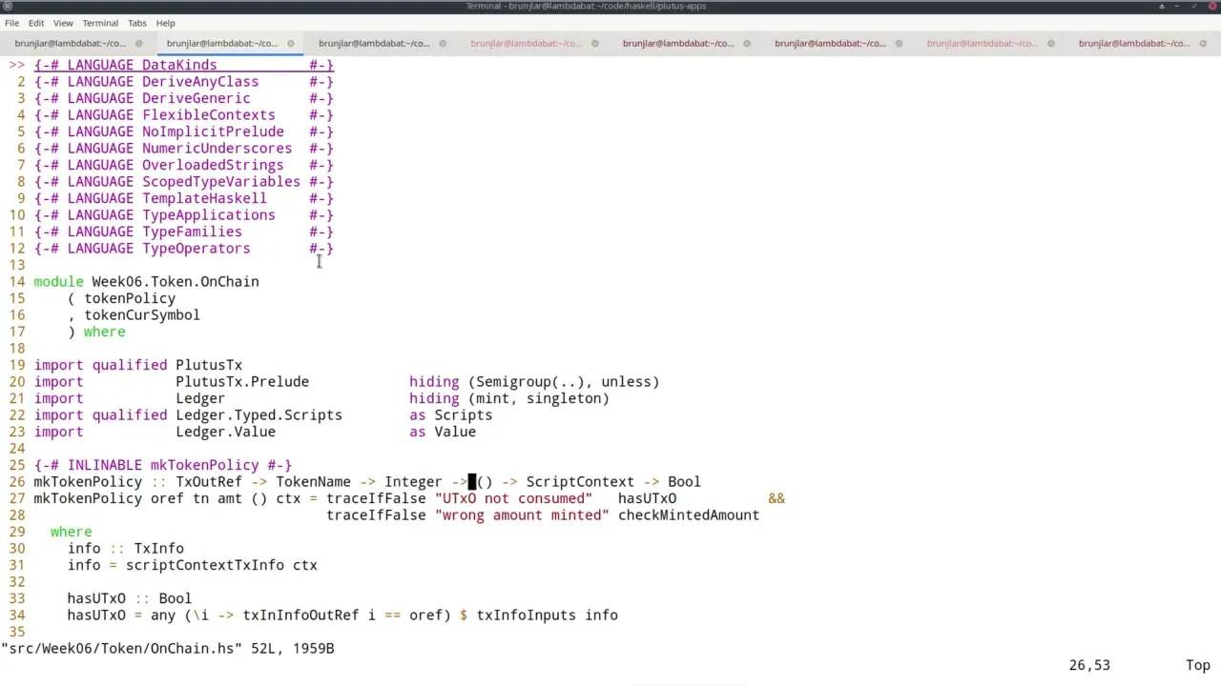The height and width of the screenshot is (686, 1221).
Task: Switch to the third terminal tab
Action: (374, 43)
